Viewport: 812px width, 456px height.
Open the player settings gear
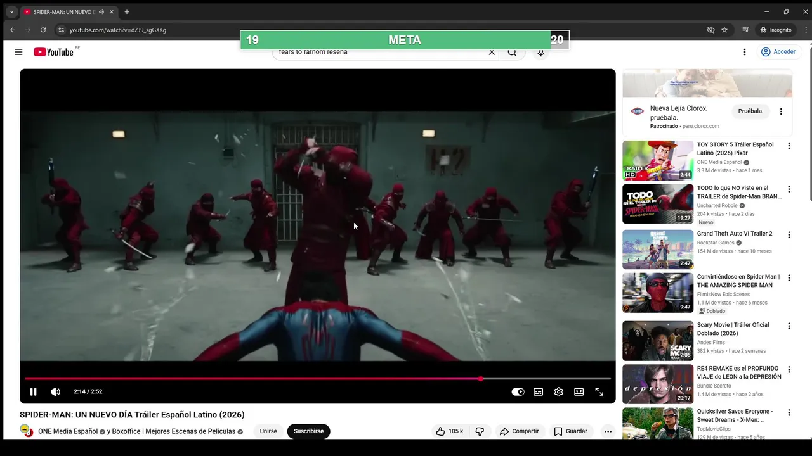tap(558, 392)
